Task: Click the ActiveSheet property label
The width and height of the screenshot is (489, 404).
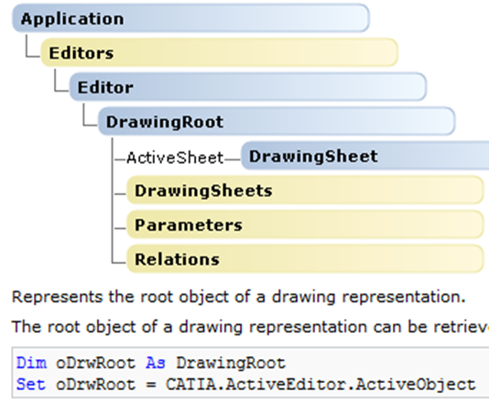Action: (x=175, y=158)
